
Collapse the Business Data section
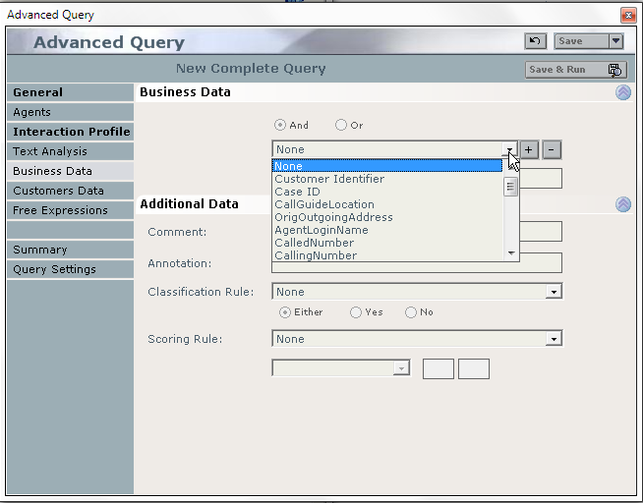tap(622, 92)
